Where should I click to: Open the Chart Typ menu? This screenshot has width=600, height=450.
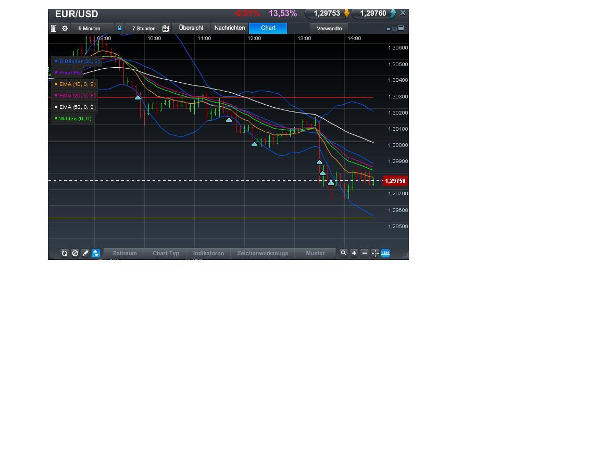(166, 253)
